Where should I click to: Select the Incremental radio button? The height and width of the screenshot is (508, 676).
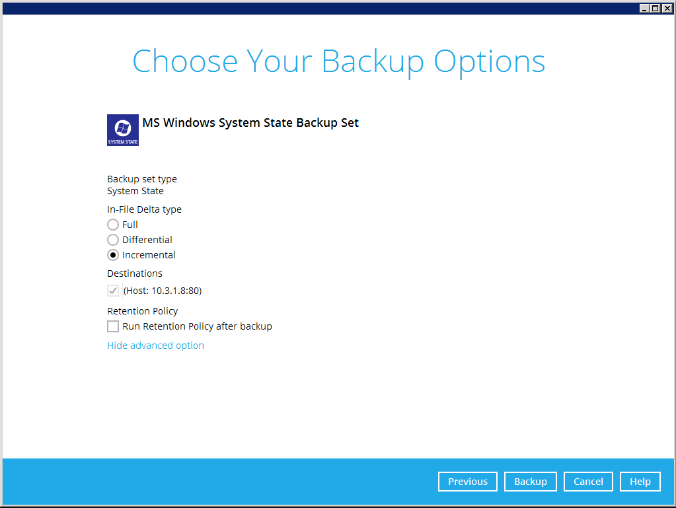(113, 255)
